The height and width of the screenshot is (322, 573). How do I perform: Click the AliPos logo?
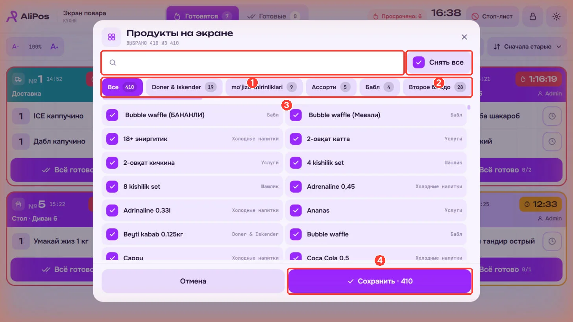tap(28, 17)
